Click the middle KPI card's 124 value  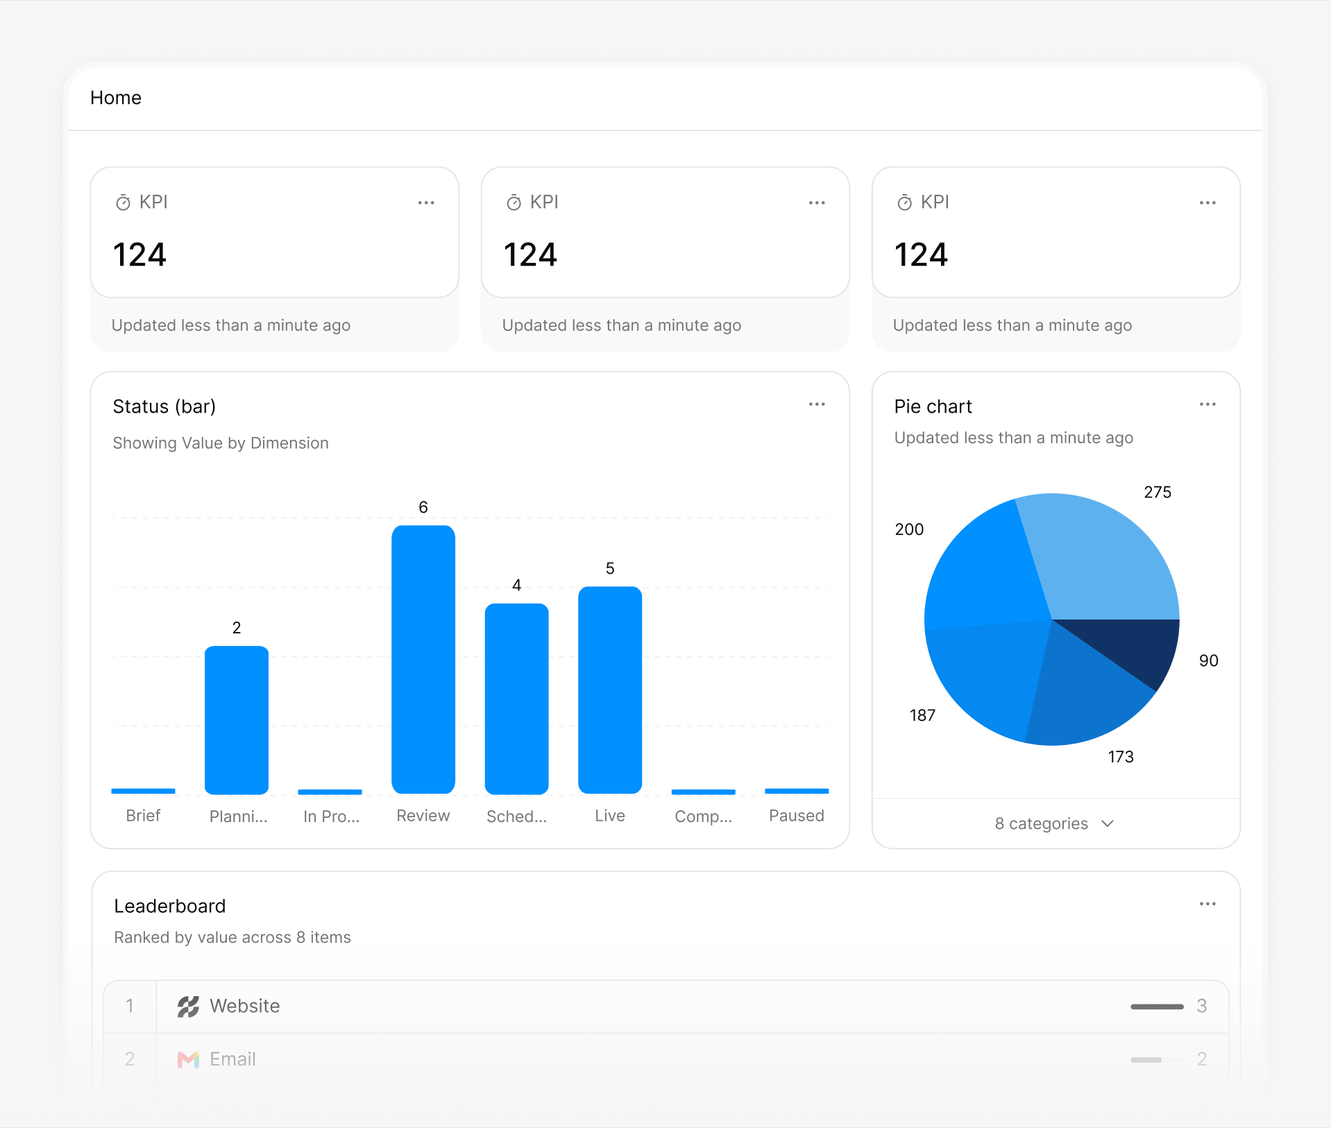pyautogui.click(x=531, y=255)
